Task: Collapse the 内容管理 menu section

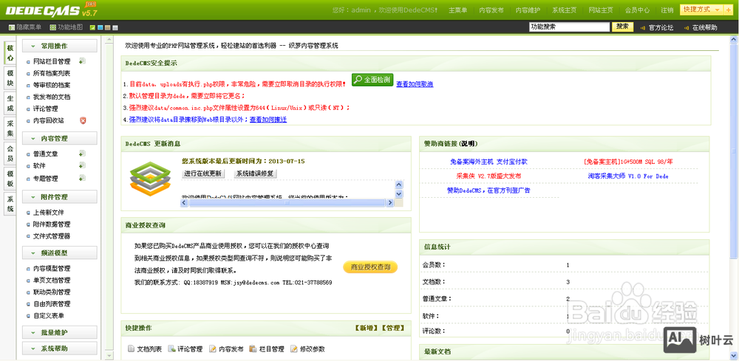Action: [x=59, y=138]
